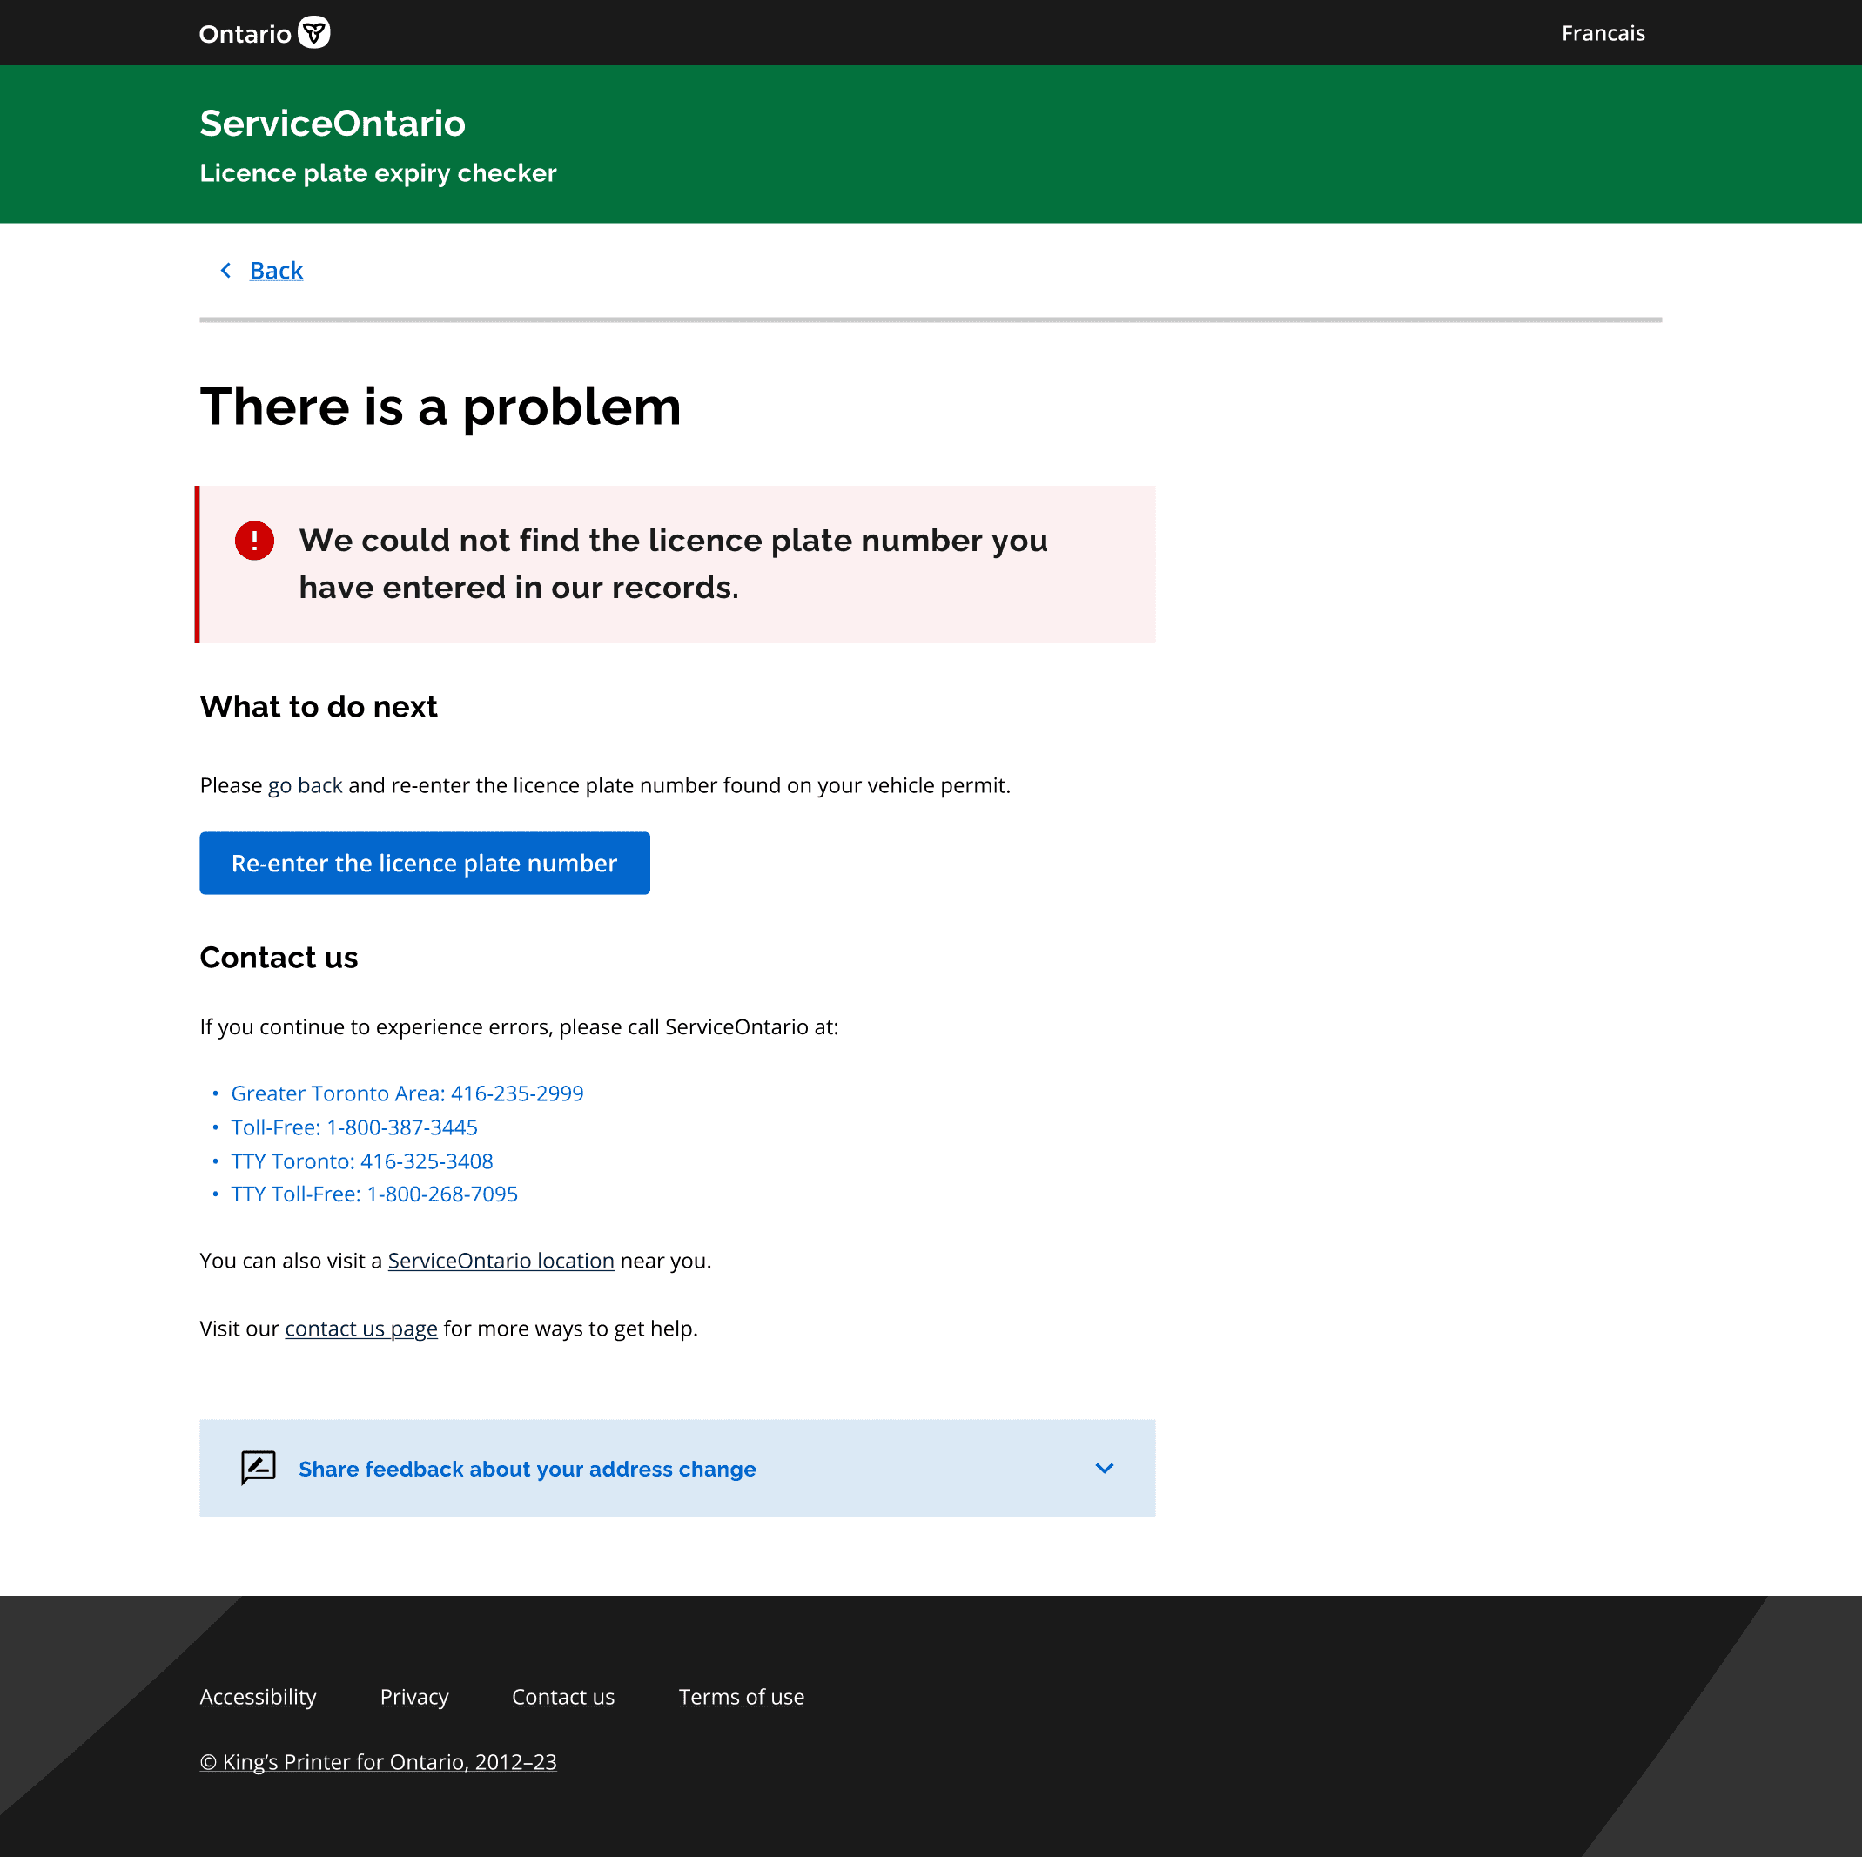1862x1857 pixels.
Task: Click the red error exclamation icon
Action: pyautogui.click(x=254, y=541)
